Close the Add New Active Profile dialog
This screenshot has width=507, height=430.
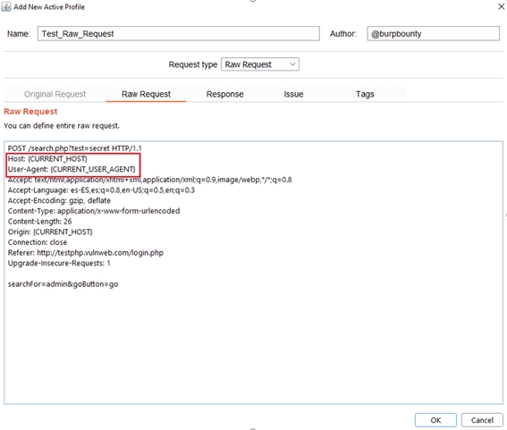point(501,6)
